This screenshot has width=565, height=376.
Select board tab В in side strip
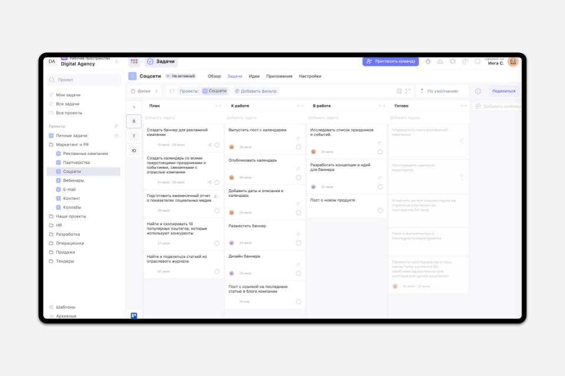pyautogui.click(x=134, y=121)
